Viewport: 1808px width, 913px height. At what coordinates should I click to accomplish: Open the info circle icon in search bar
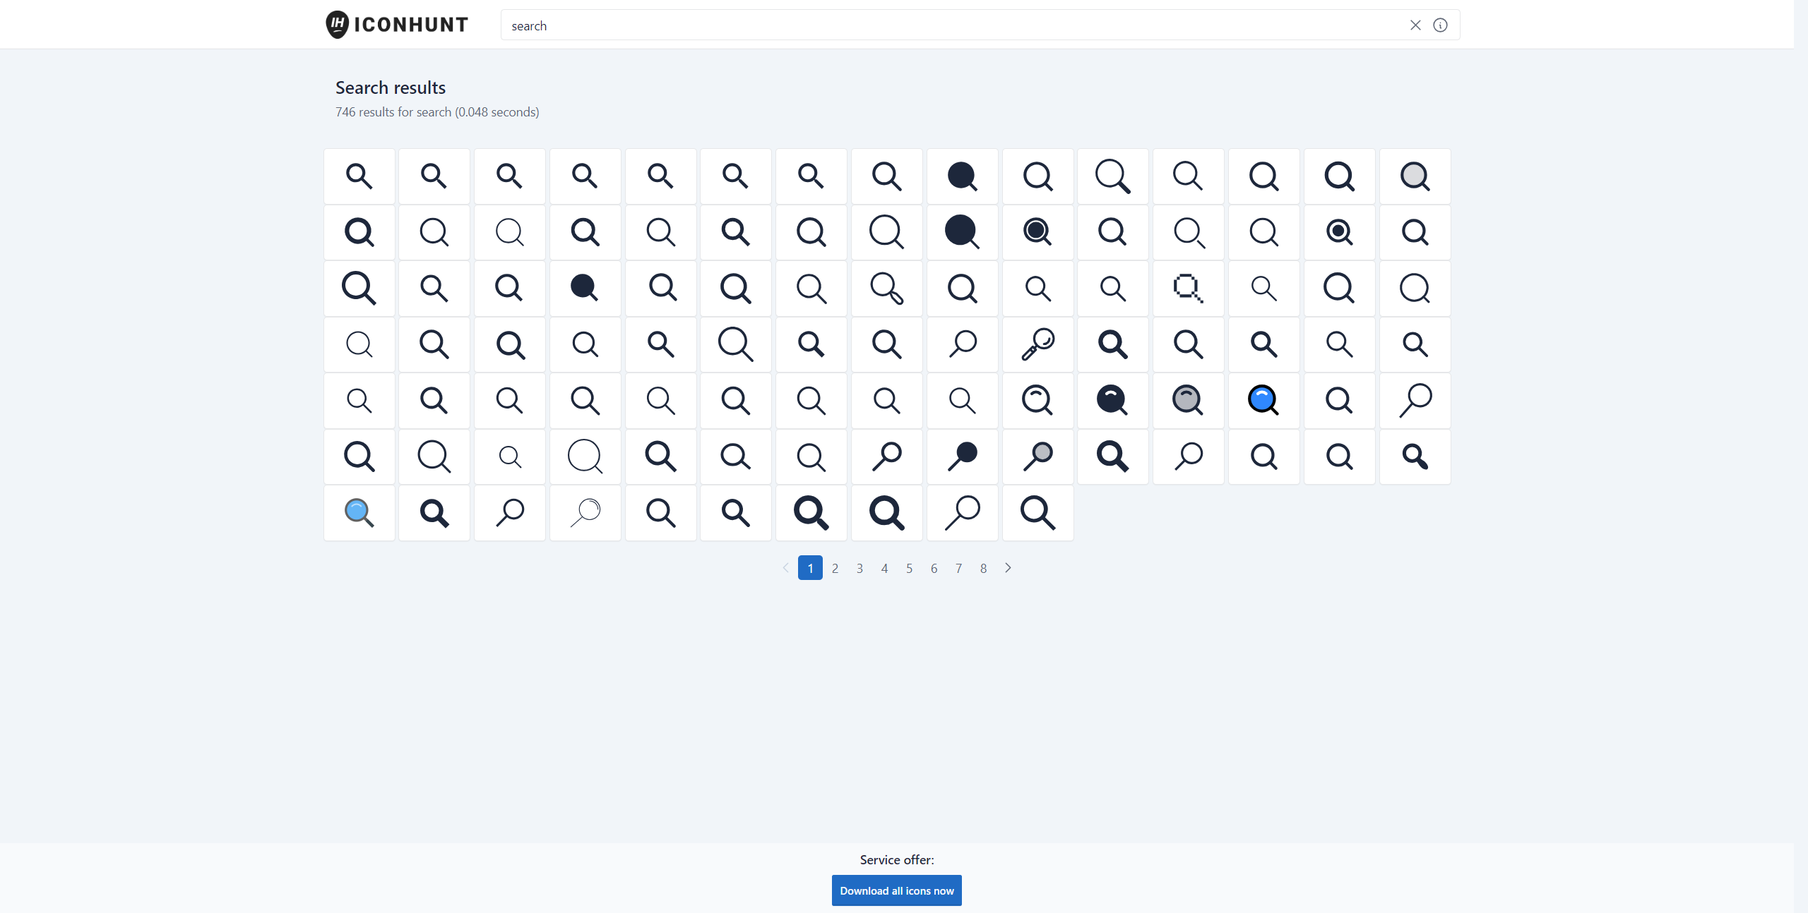click(1440, 25)
